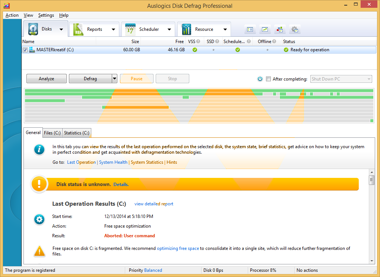The image size is (380, 277).
Task: Click the optimizing free space link
Action: 178,248
